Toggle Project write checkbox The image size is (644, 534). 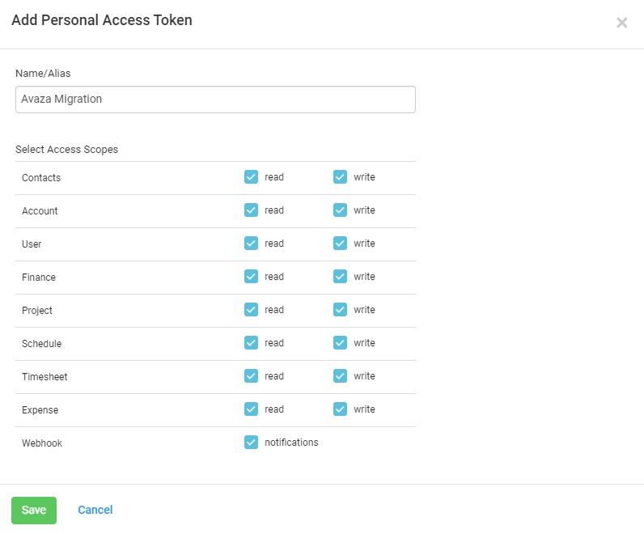[x=340, y=310]
